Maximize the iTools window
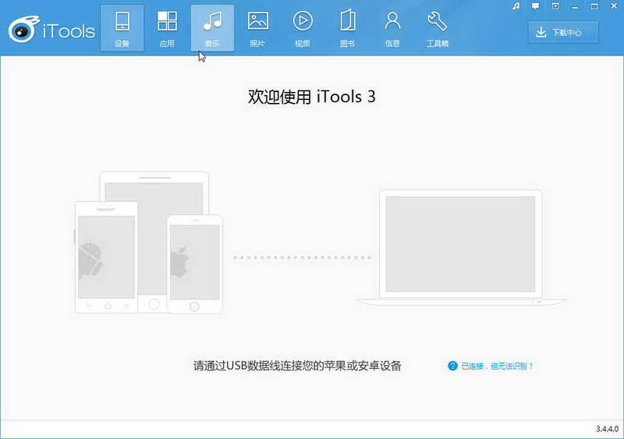Viewport: 624px width, 439px height. 594,6
